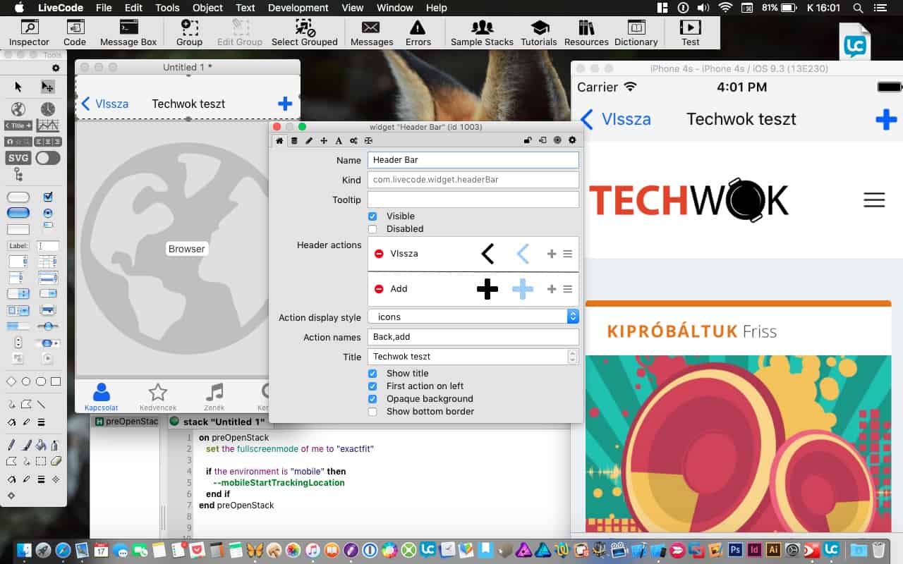Pick the radio button control in Tools palette
The height and width of the screenshot is (564, 903).
point(48,213)
